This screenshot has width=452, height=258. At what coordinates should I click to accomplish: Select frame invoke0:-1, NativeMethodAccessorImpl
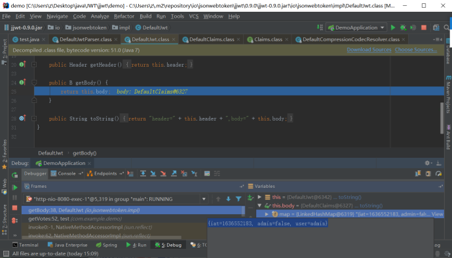[133, 227]
